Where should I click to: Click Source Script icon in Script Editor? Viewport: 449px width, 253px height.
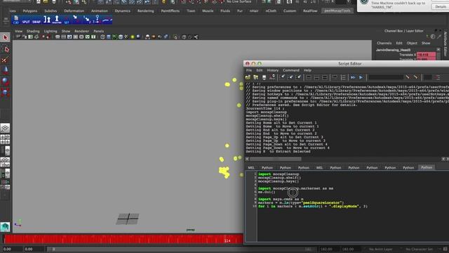click(x=255, y=77)
